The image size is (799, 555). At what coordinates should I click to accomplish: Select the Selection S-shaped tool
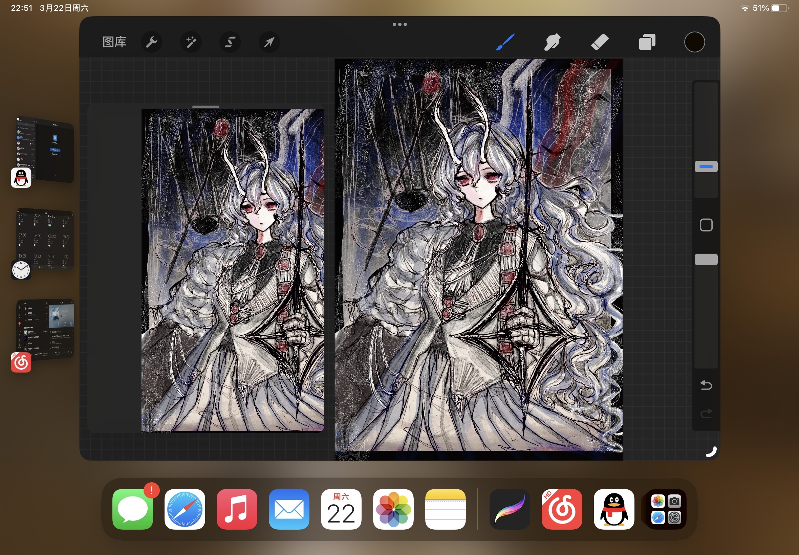(230, 42)
